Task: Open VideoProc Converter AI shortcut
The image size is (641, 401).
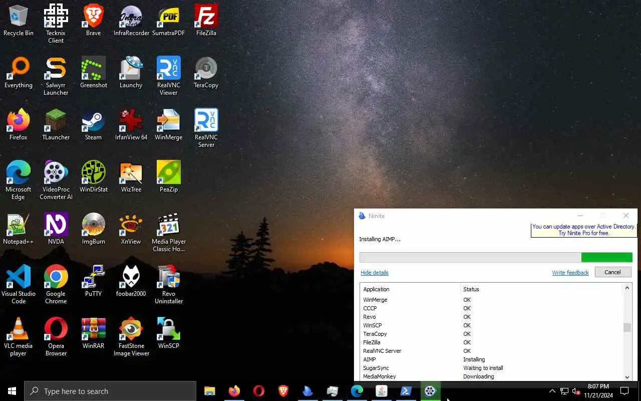Action: (56, 180)
